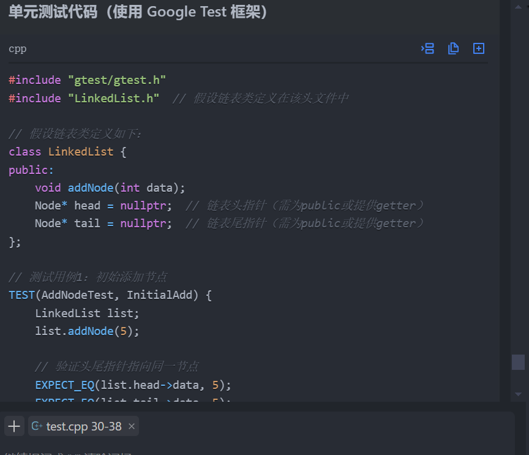Click the "gtest/gtest.h" include string
This screenshot has height=455, width=529.
[116, 80]
